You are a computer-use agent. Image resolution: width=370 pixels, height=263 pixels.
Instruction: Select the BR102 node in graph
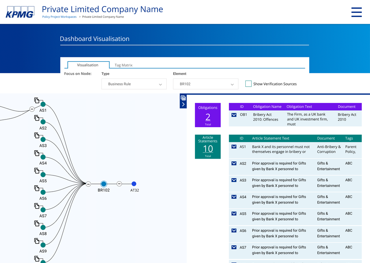coord(104,184)
